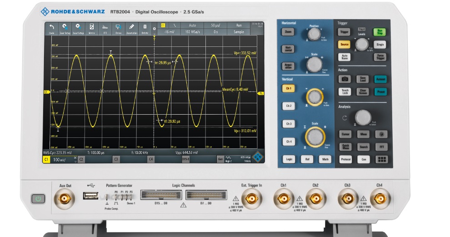This screenshot has width=450, height=237.
Task: Tap the Load Setup icon
Action: point(78,29)
